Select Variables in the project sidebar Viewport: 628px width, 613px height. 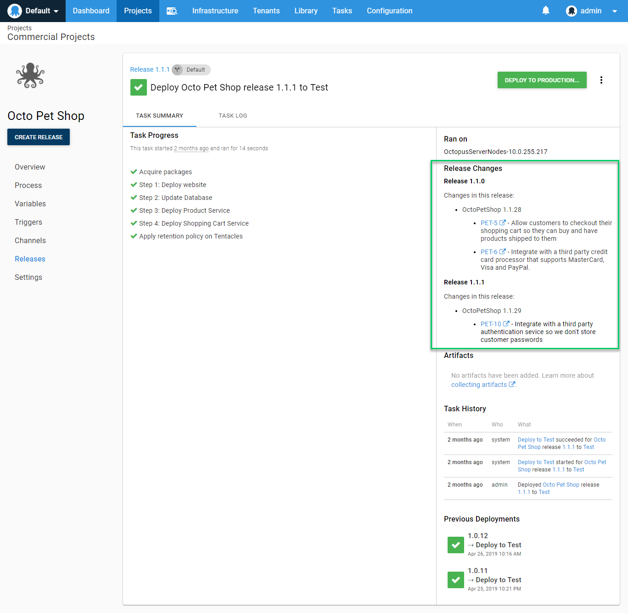pyautogui.click(x=30, y=204)
